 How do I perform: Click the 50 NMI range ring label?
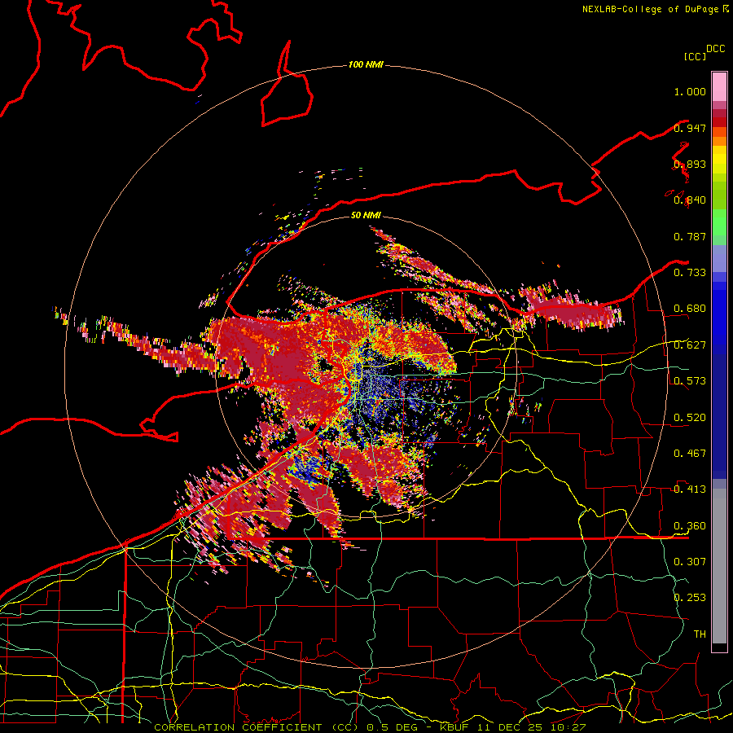pyautogui.click(x=366, y=215)
